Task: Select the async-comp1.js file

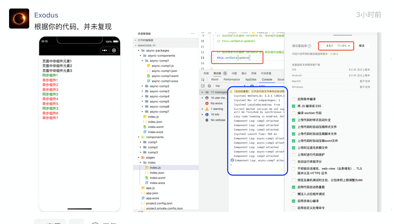Action: (x=163, y=66)
